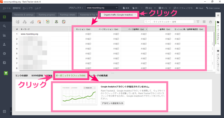Click the 開く open project button

(x=136, y=8)
